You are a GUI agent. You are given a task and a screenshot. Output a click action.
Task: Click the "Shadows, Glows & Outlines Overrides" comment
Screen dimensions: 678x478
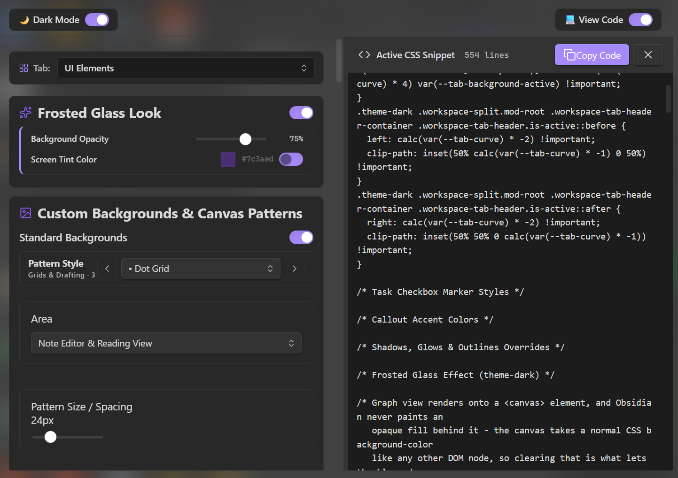click(461, 347)
